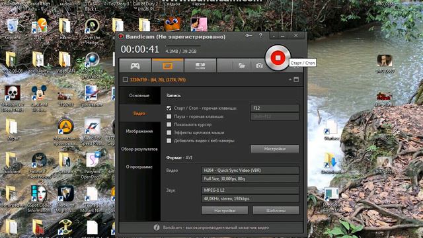Click the 4.3MB / 39.2GB size indicator
Image resolution: width=423 pixels, height=238 pixels.
click(x=180, y=52)
